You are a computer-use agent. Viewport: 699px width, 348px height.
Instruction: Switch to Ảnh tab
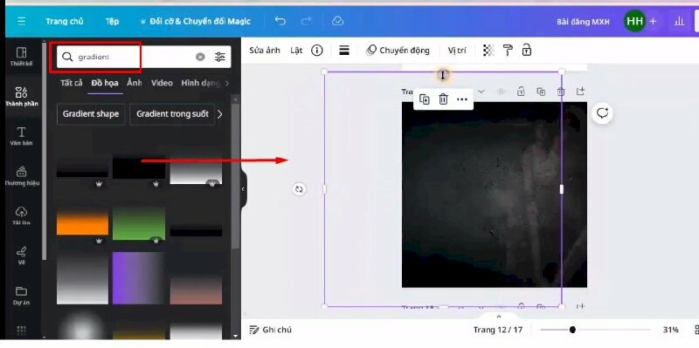point(135,83)
